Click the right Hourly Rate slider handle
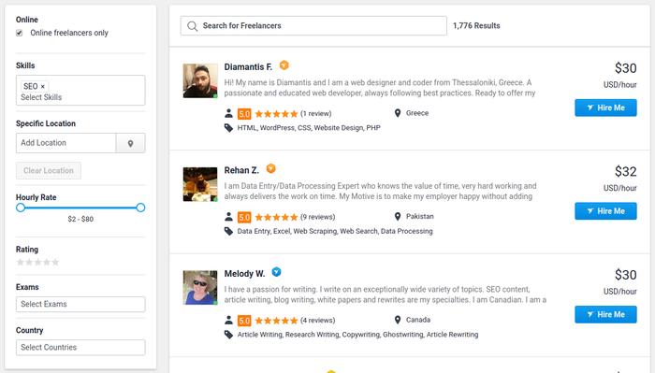Image resolution: width=655 pixels, height=373 pixels. (x=140, y=208)
